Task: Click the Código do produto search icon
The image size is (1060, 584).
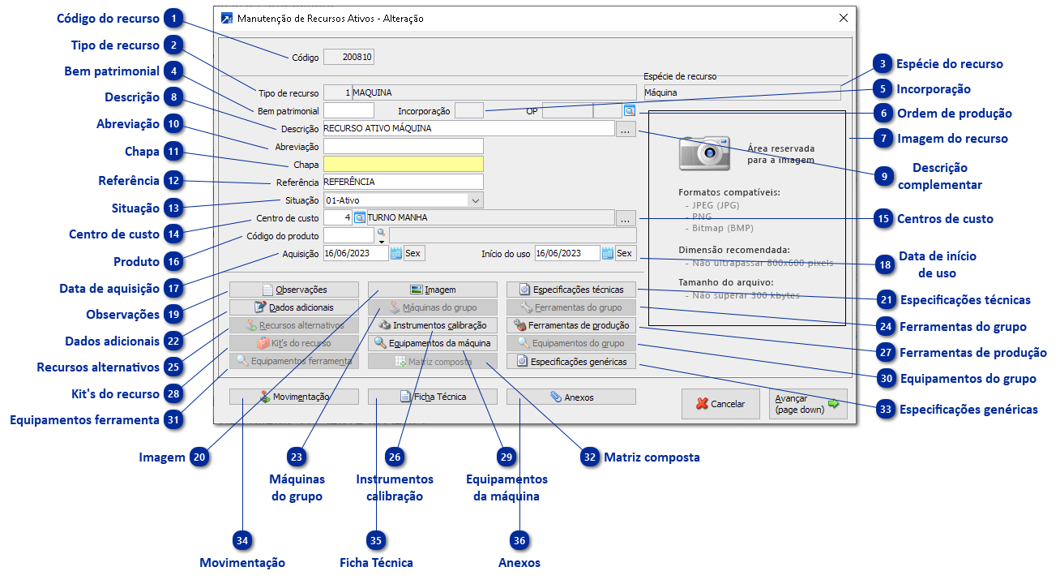Action: click(381, 235)
